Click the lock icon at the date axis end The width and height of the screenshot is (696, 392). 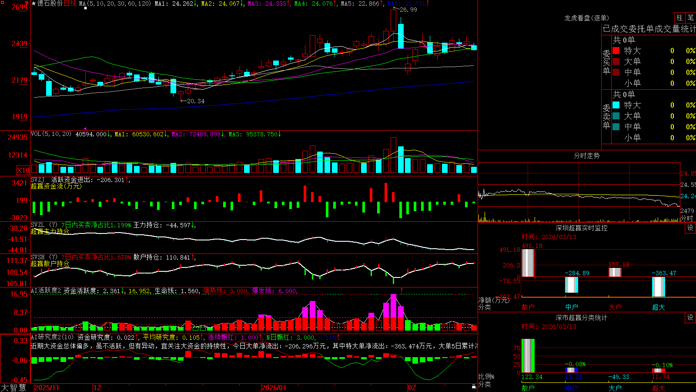[x=474, y=386]
